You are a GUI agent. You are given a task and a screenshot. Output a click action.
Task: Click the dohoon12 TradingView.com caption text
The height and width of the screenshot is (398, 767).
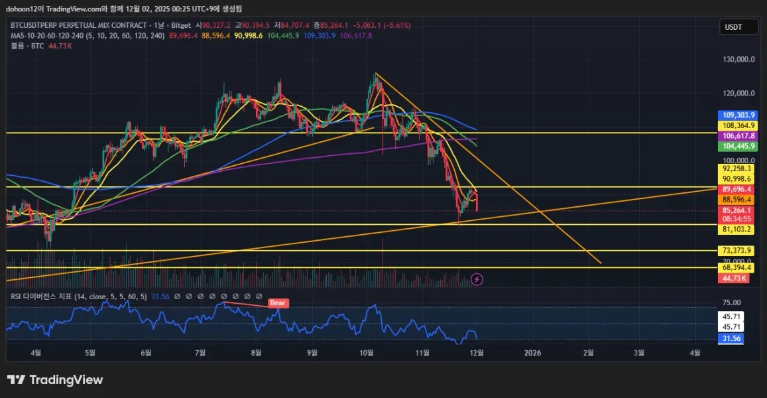pos(124,9)
